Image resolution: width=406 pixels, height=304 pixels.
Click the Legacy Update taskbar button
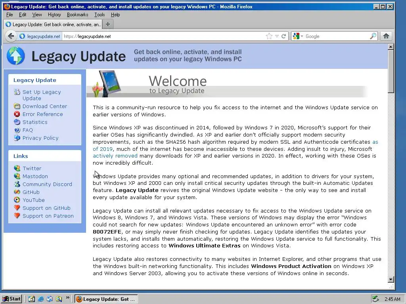[106, 299]
